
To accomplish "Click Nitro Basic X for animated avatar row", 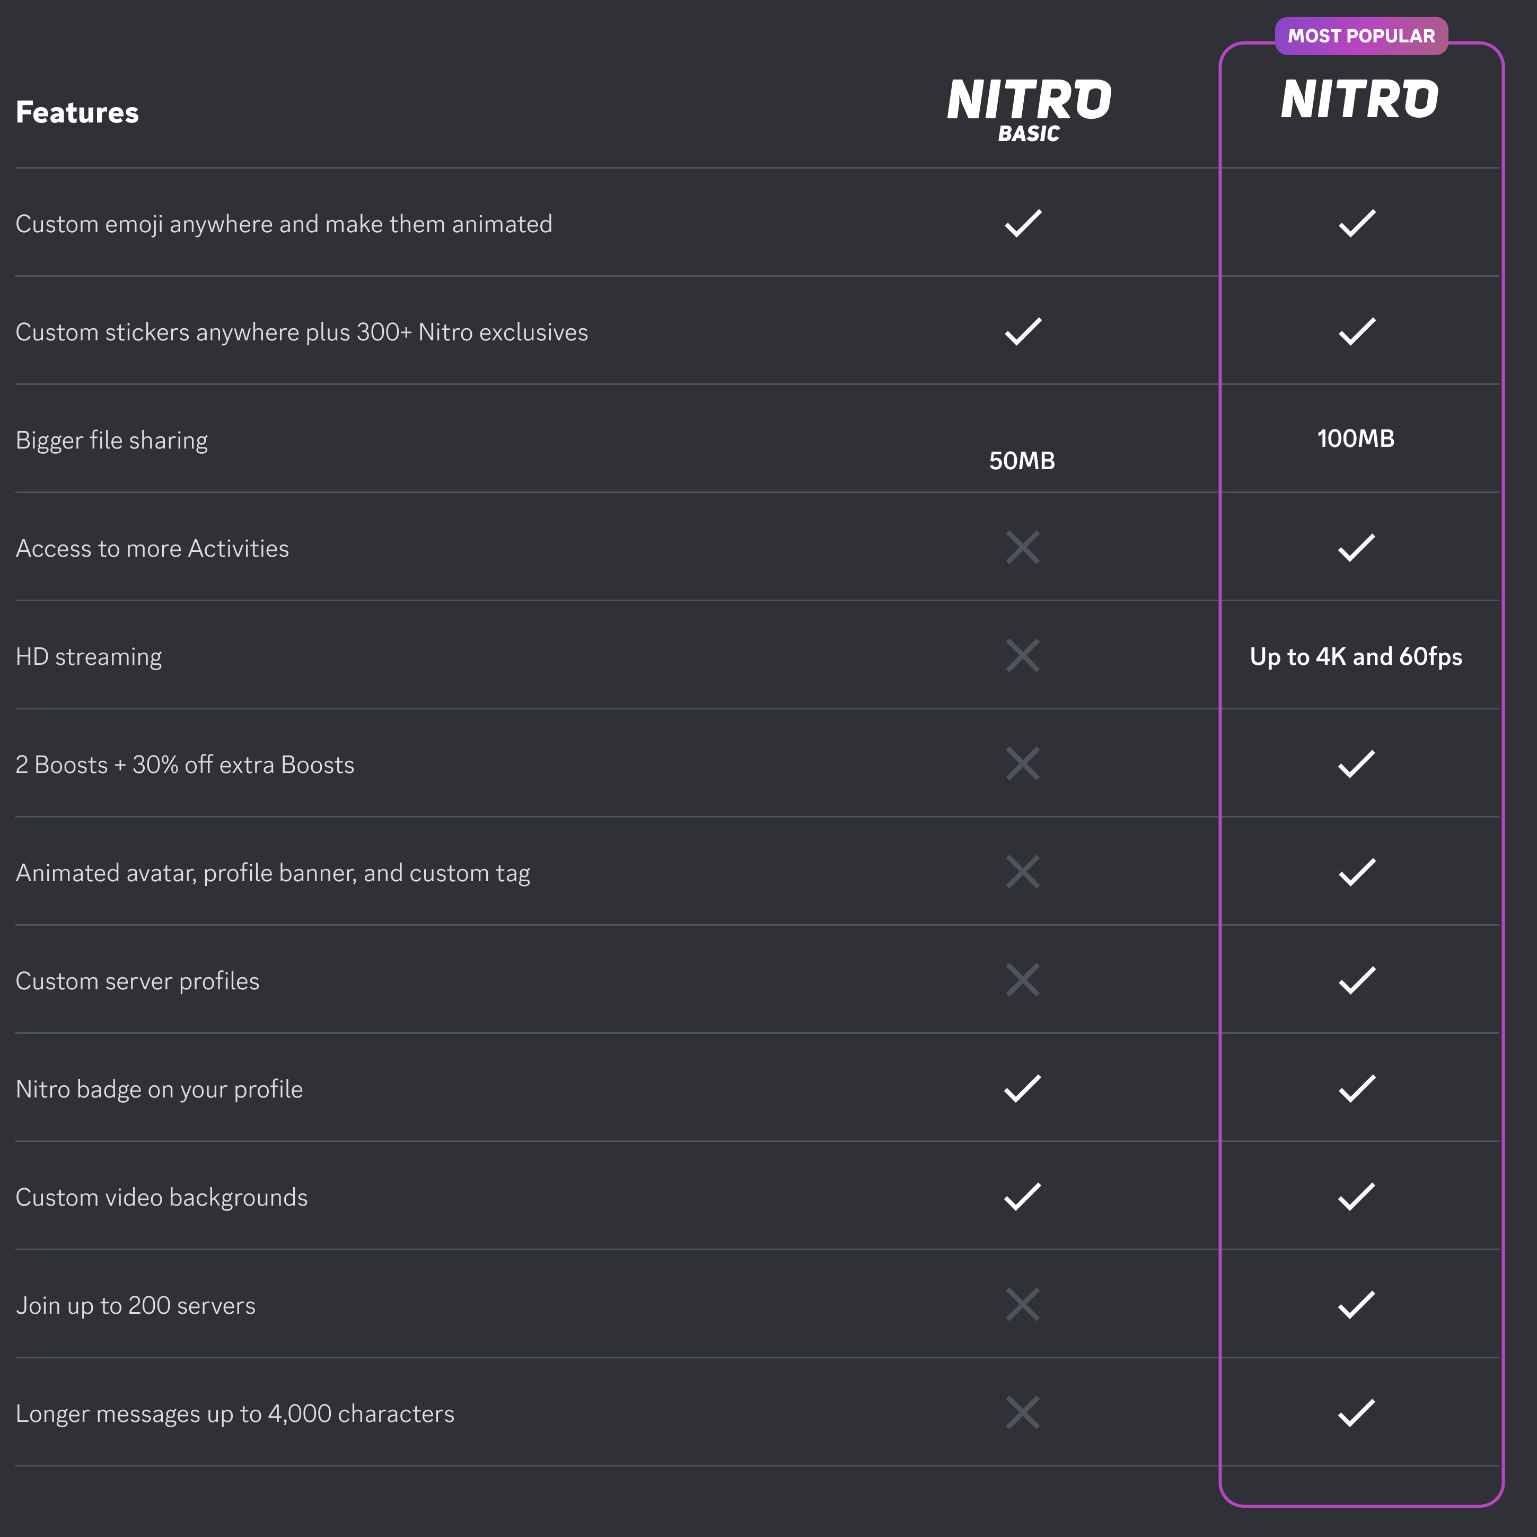I will [x=1023, y=872].
